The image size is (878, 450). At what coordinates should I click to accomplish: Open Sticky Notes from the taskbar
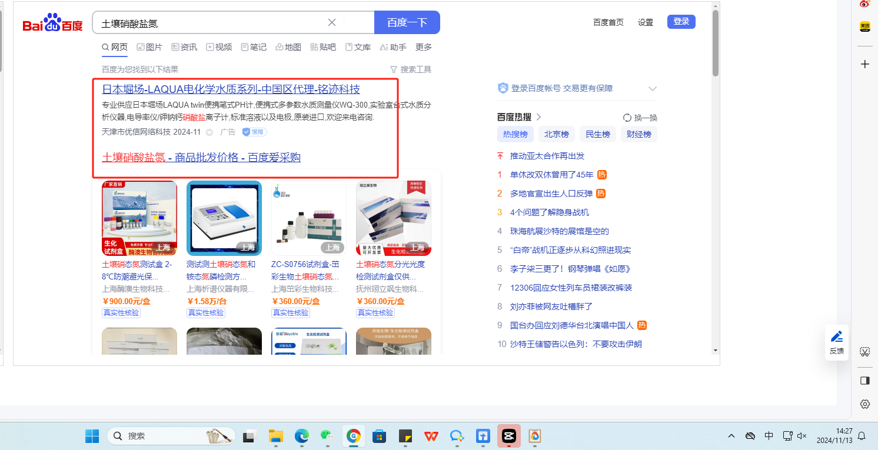[405, 436]
